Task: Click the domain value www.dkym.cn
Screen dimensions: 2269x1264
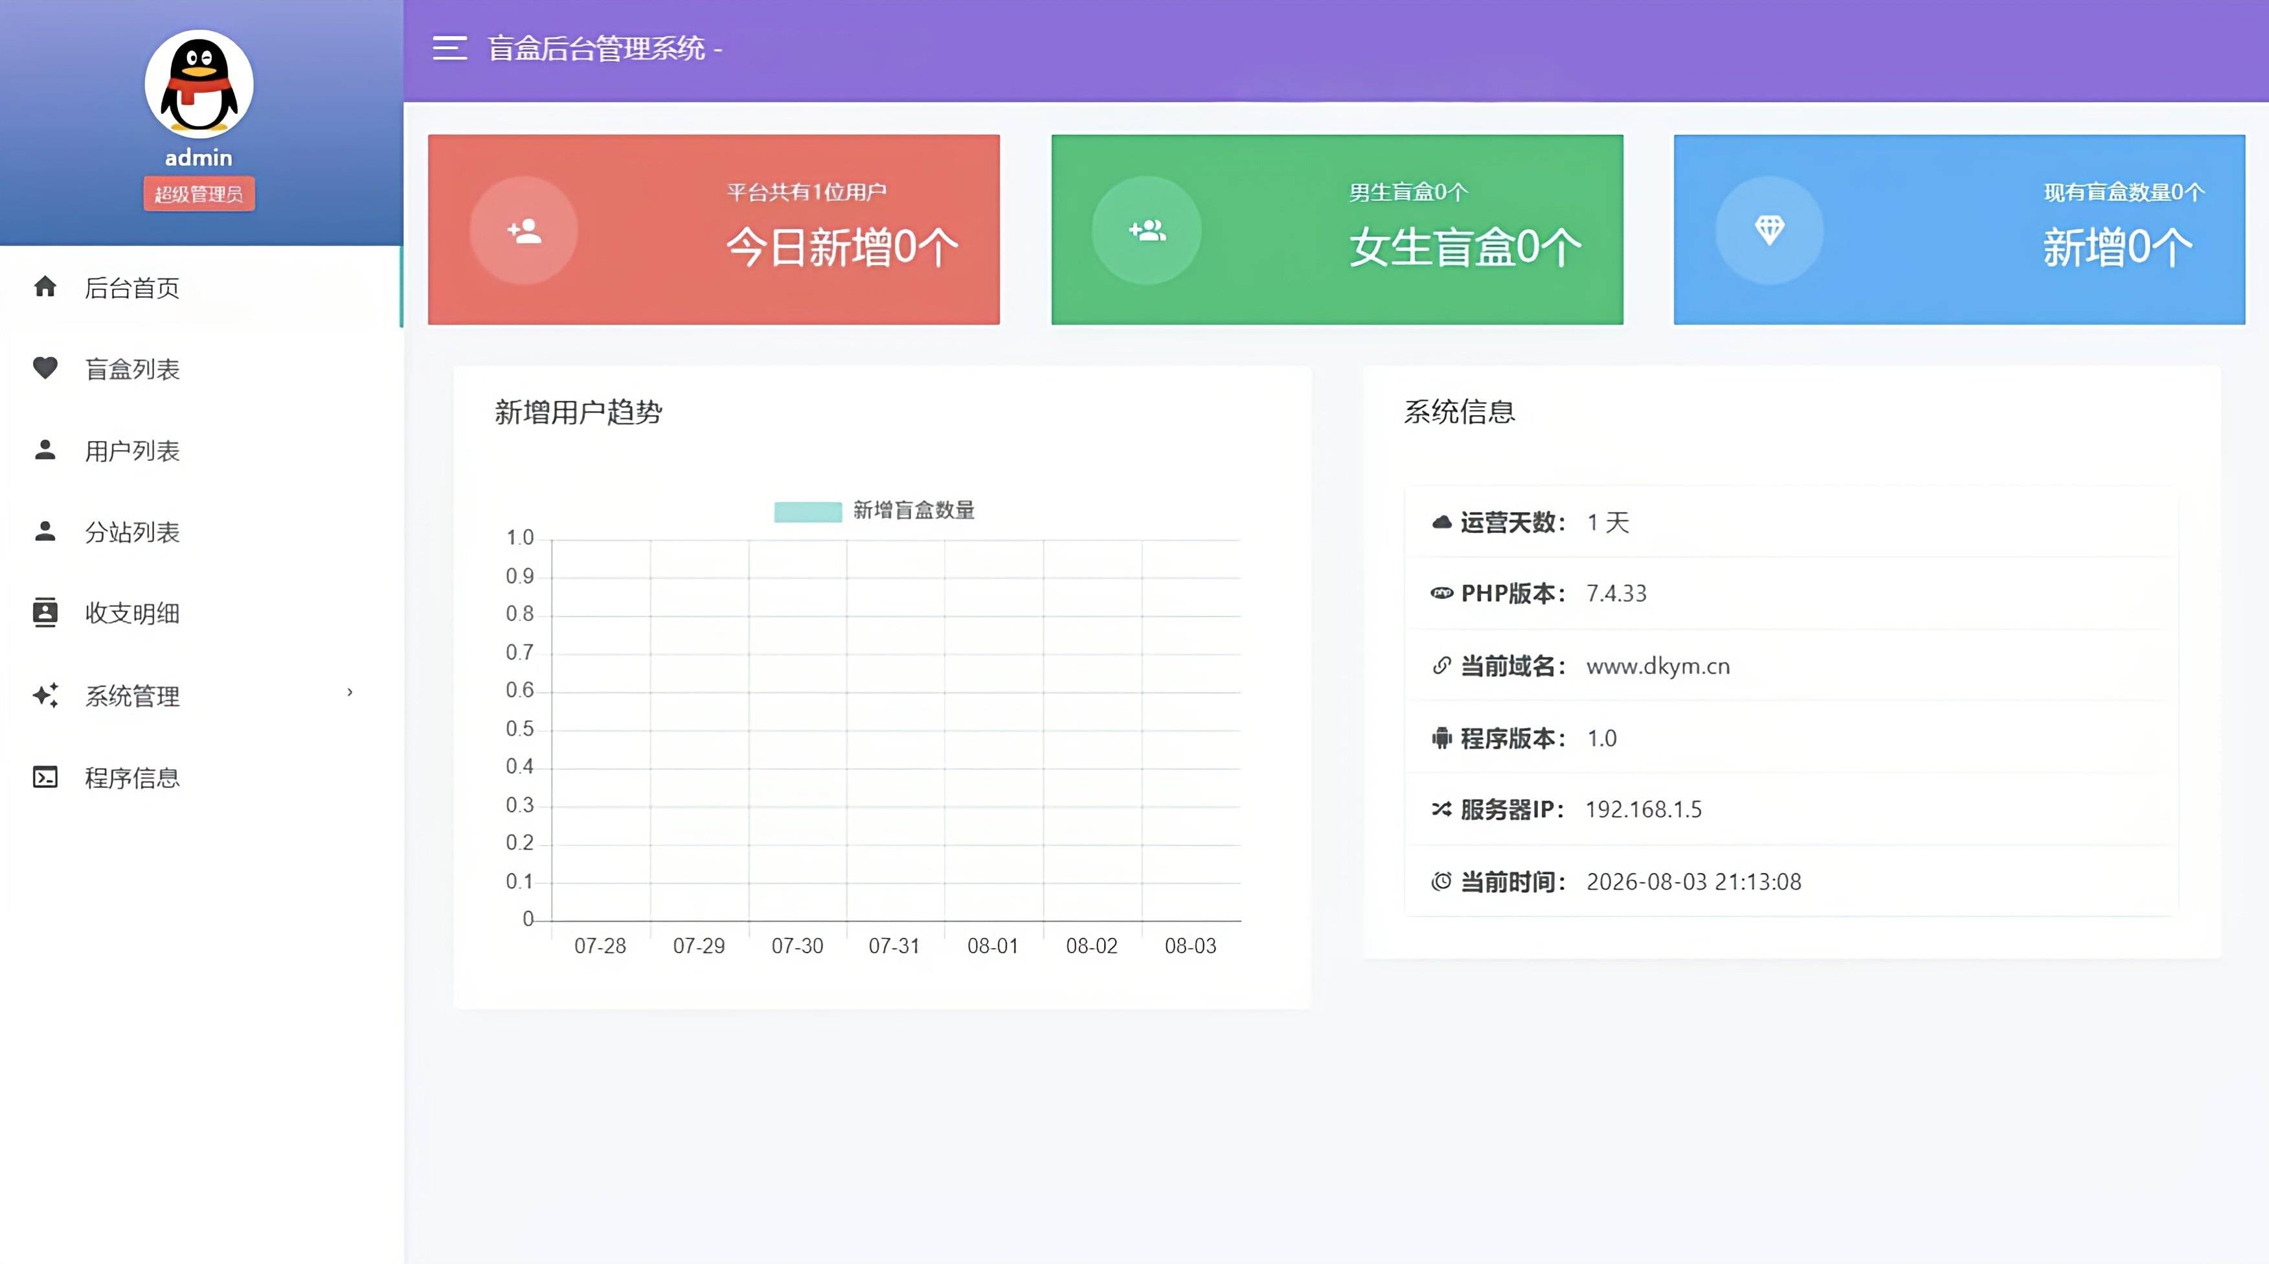Action: tap(1658, 667)
